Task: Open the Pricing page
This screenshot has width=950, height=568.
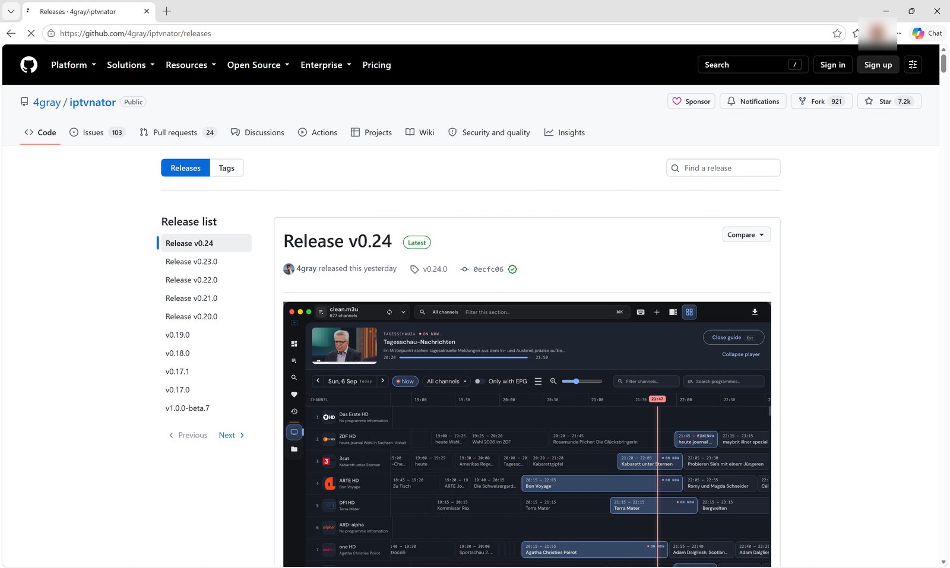Action: point(376,65)
